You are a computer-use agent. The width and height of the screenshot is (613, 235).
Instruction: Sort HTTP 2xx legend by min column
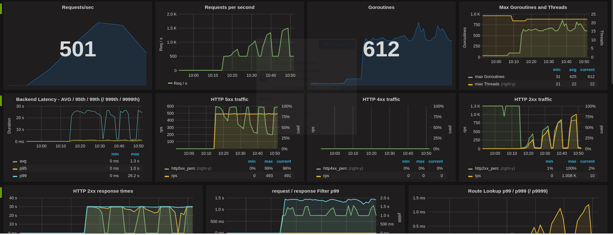coord(549,161)
